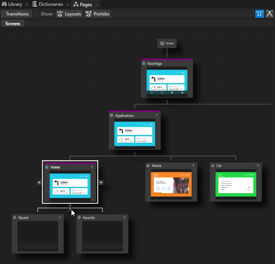Click the zoom-to-fit view icon
The height and width of the screenshot is (264, 275).
(x=269, y=14)
